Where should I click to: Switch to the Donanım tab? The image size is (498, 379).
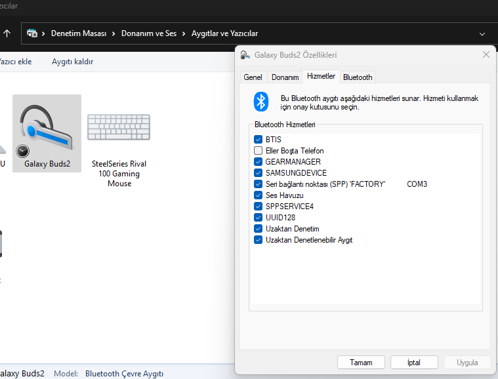[285, 77]
